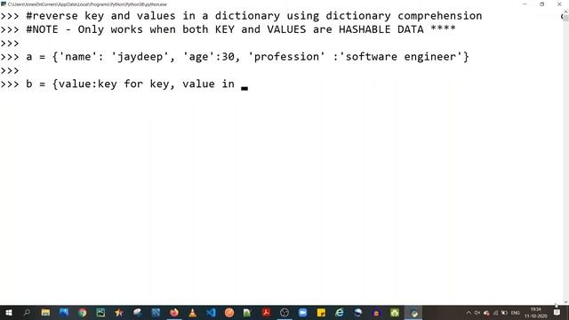This screenshot has width=569, height=320.
Task: Click the console vertical scrollbar
Action: pos(565,156)
